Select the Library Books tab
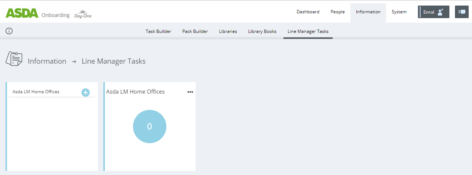Image resolution: width=472 pixels, height=175 pixels. [262, 31]
